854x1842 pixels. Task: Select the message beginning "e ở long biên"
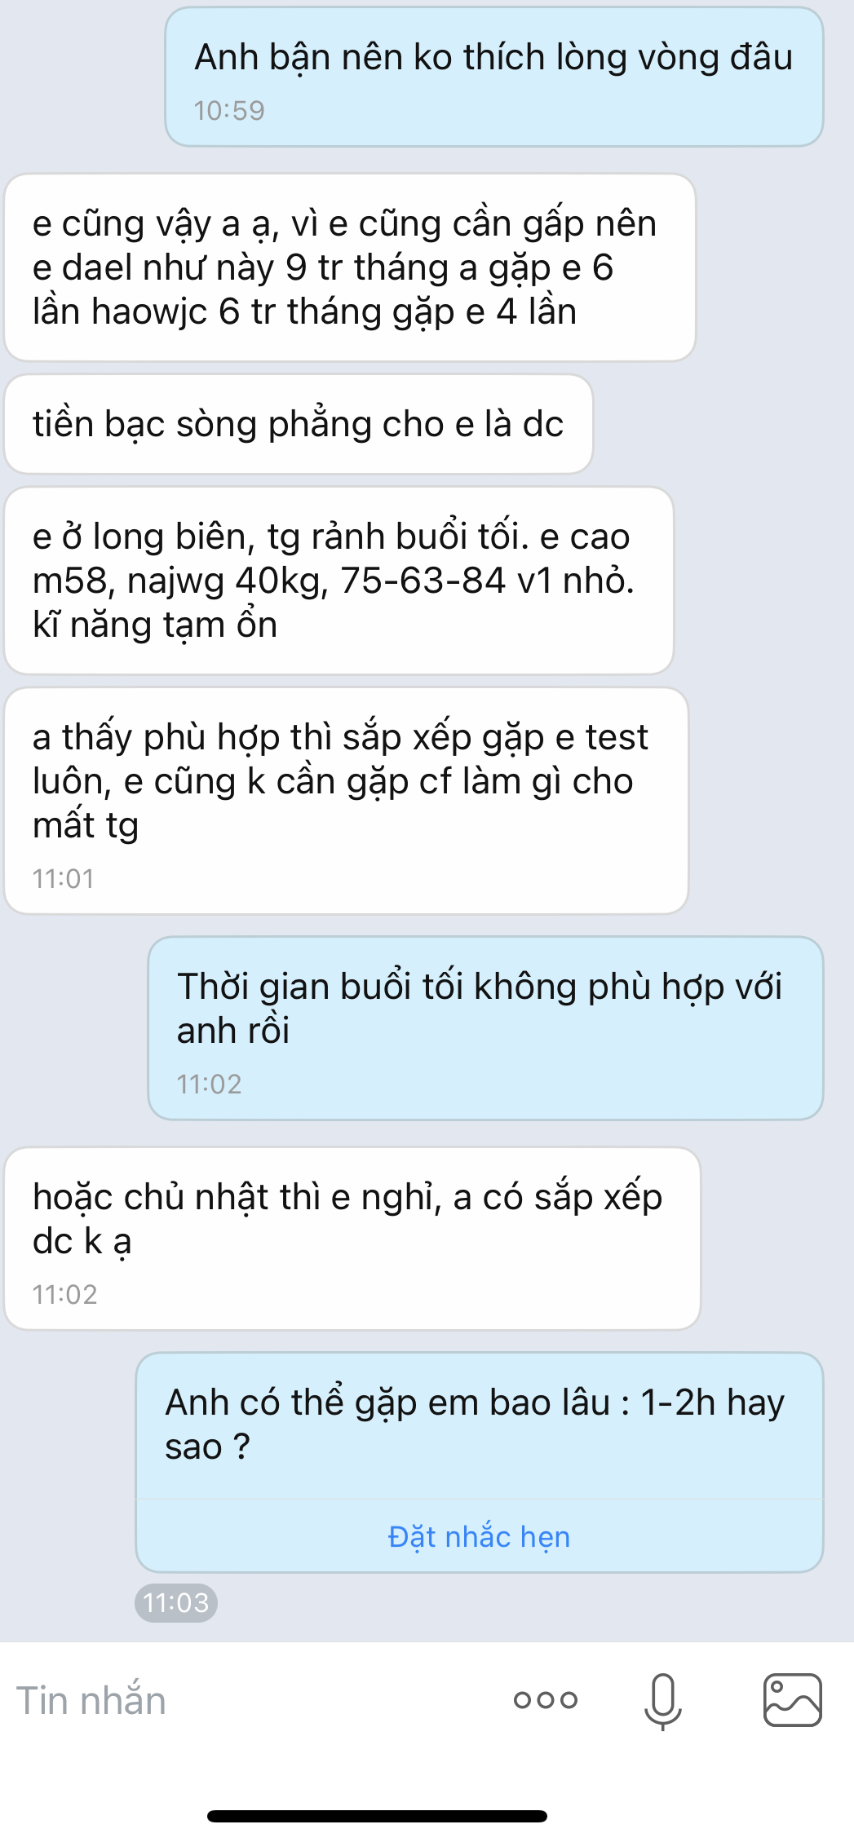[339, 581]
